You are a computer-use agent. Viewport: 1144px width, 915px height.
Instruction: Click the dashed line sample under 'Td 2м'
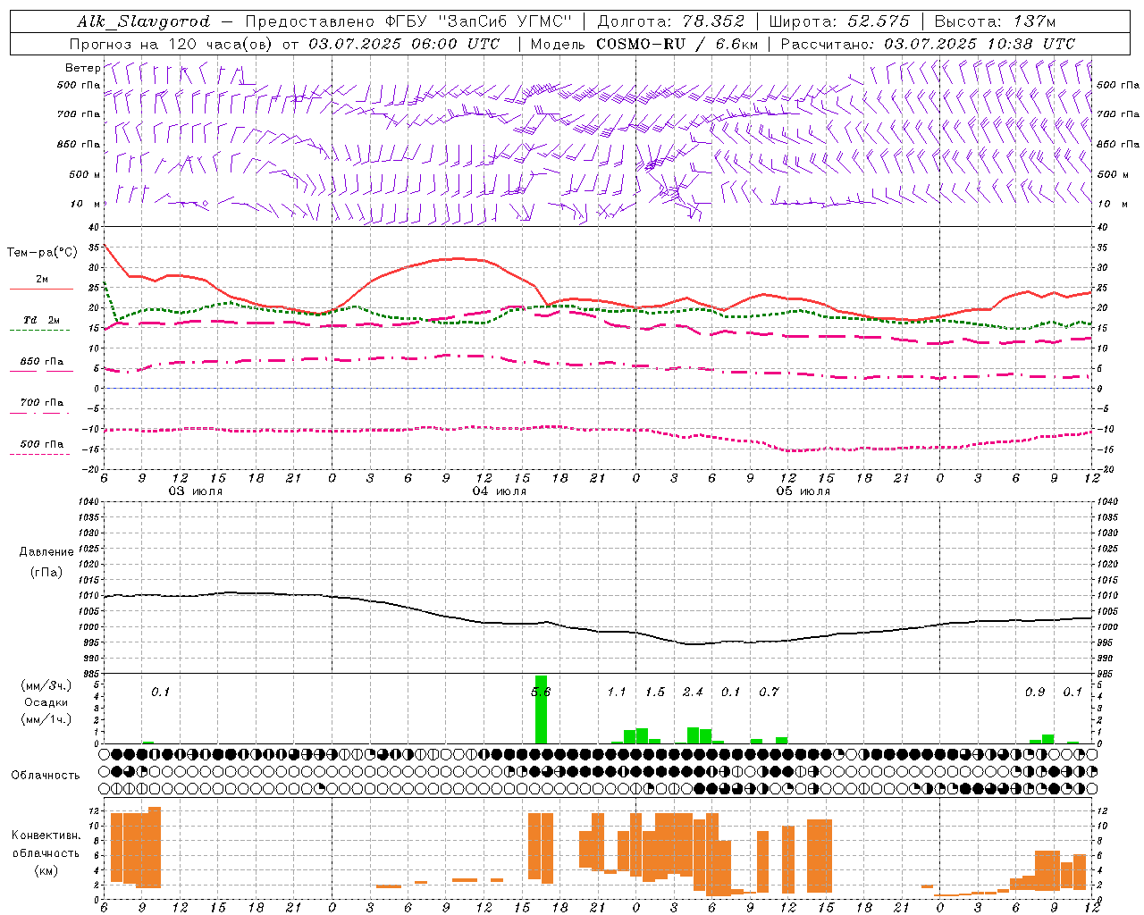(x=39, y=331)
